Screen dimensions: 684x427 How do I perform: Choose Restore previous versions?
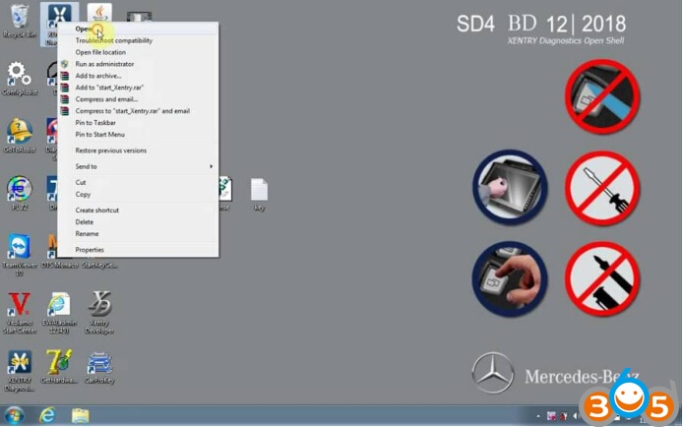pyautogui.click(x=139, y=151)
